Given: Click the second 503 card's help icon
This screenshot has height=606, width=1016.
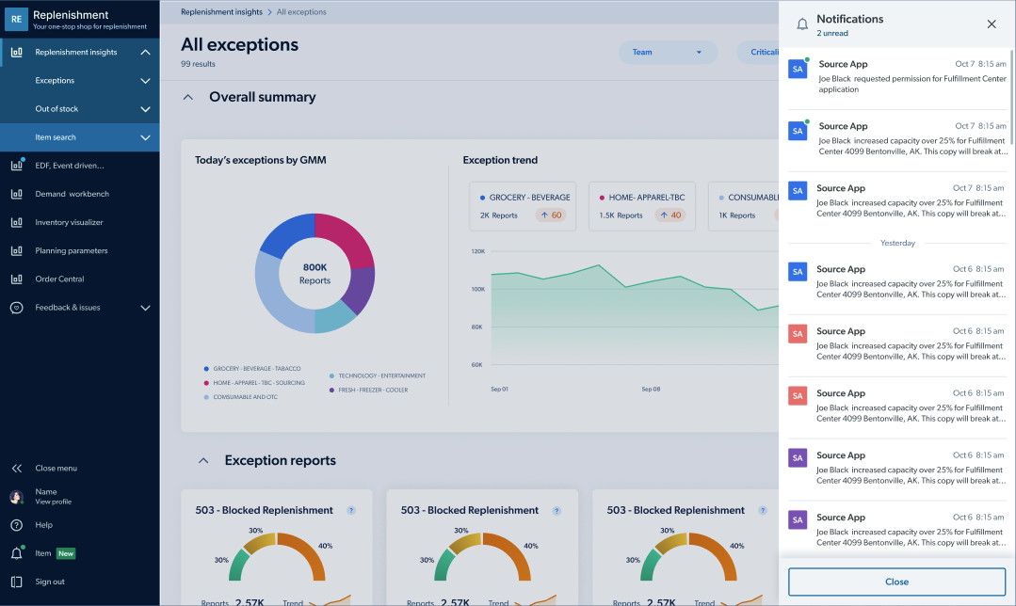Looking at the screenshot, I should 556,510.
